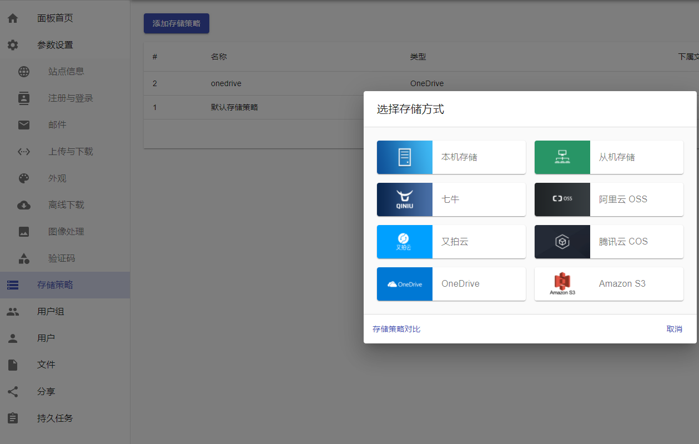Open 离线下载 settings

[x=65, y=205]
